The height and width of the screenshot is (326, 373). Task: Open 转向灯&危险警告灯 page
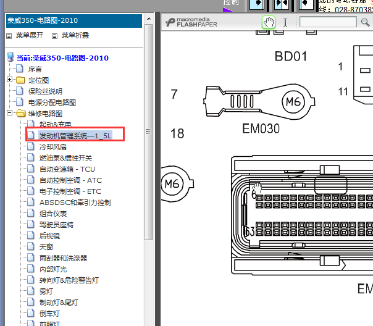(69, 280)
